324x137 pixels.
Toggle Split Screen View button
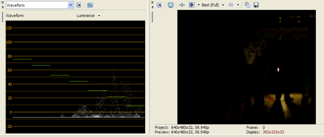192,5
